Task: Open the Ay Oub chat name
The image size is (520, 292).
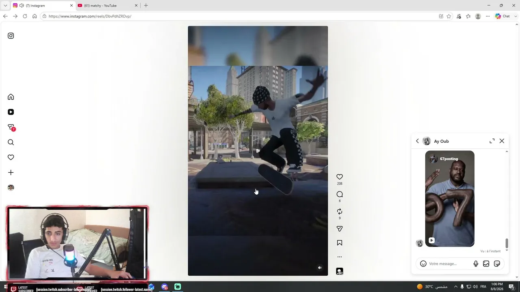Action: (441, 141)
